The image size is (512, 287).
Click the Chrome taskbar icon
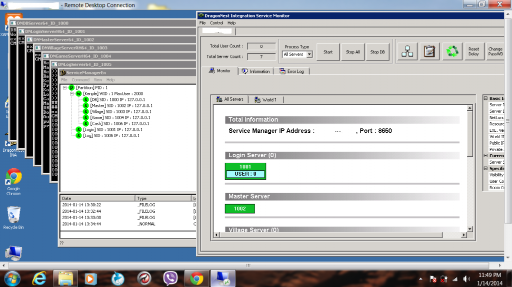coord(196,279)
